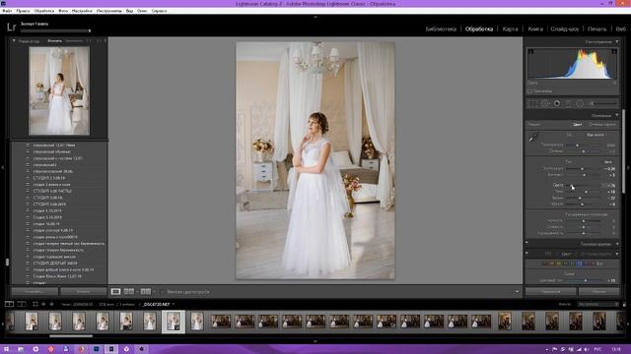Open the Карта module
This screenshot has width=631, height=354.
click(x=511, y=29)
